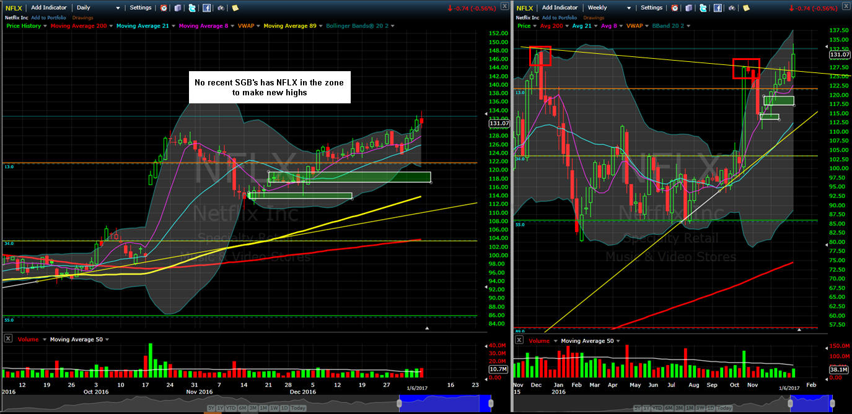The image size is (852, 414).
Task: Click the NFLX ticker symbol on Daily chart
Action: click(x=13, y=8)
